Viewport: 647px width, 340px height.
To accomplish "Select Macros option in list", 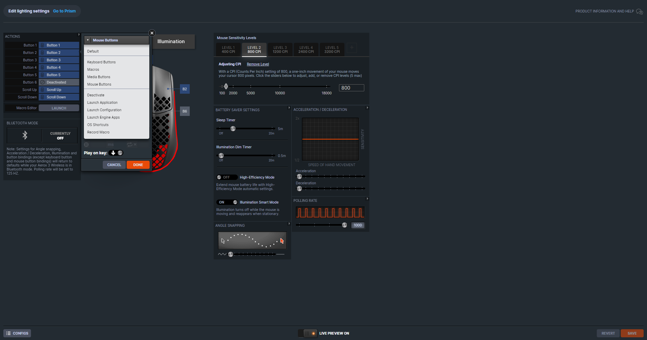I will 117,69.
